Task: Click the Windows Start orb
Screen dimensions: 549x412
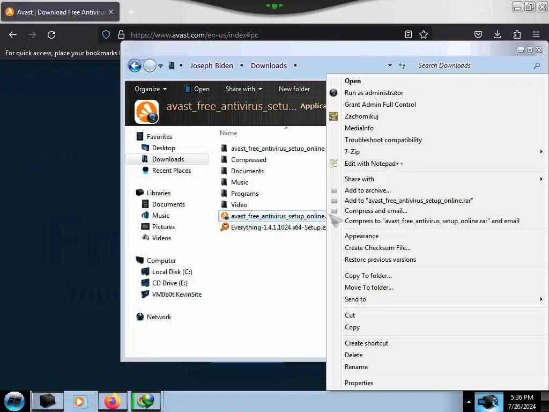Action: 14,401
